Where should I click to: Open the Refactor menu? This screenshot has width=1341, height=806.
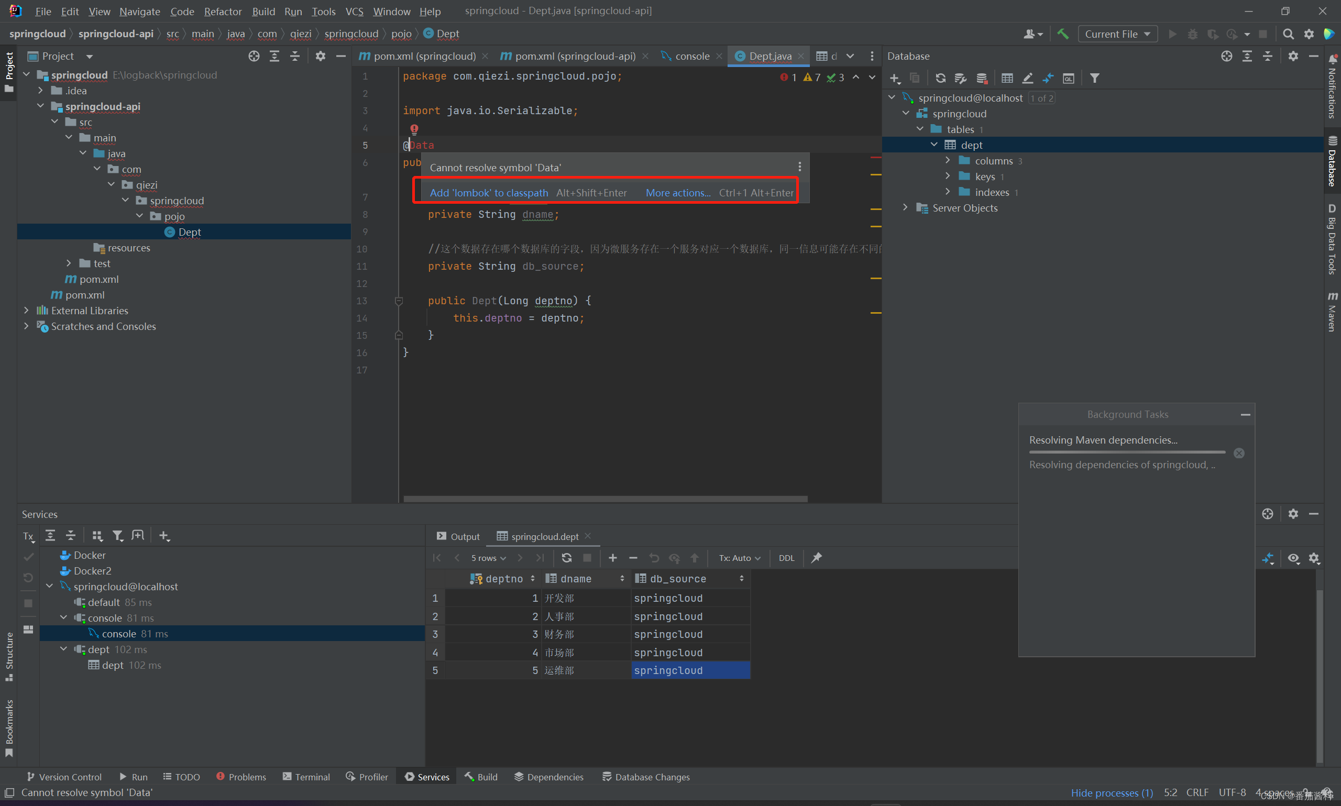[223, 12]
